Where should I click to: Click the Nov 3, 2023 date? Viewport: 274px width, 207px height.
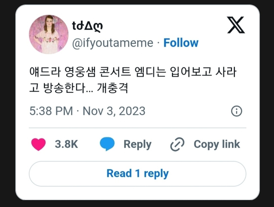click(x=114, y=111)
